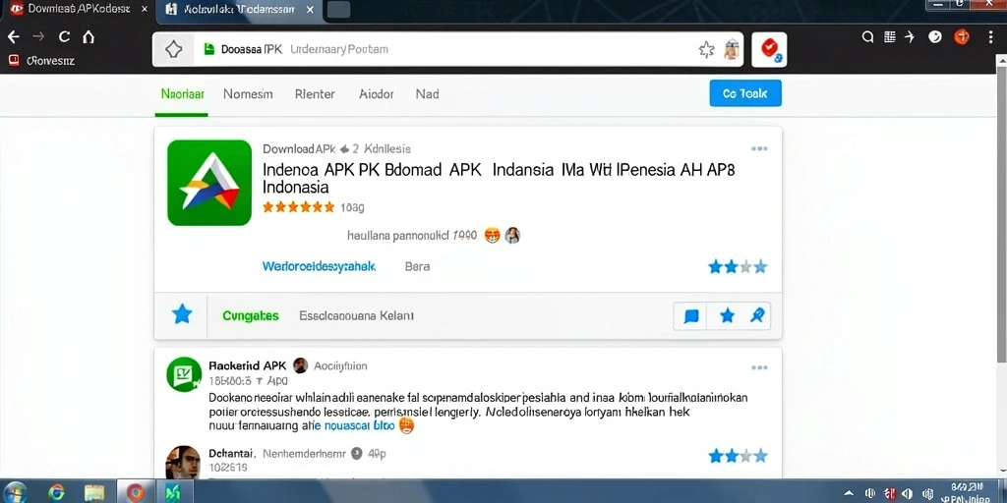Click the browser back arrow
The width and height of the screenshot is (1007, 503).
coord(14,37)
